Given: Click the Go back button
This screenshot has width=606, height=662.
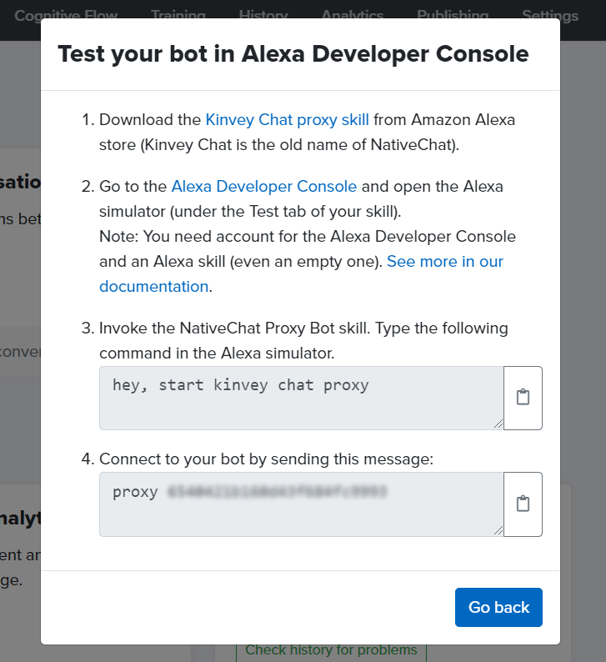Looking at the screenshot, I should point(498,607).
